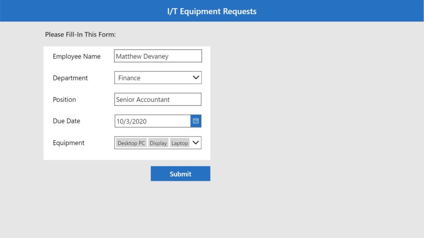Expand the Equipment combo box chevron
Image resolution: width=424 pixels, height=238 pixels.
[196, 142]
